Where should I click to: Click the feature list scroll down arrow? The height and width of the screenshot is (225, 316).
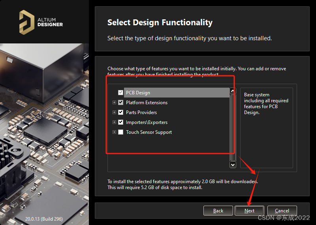[x=233, y=165]
